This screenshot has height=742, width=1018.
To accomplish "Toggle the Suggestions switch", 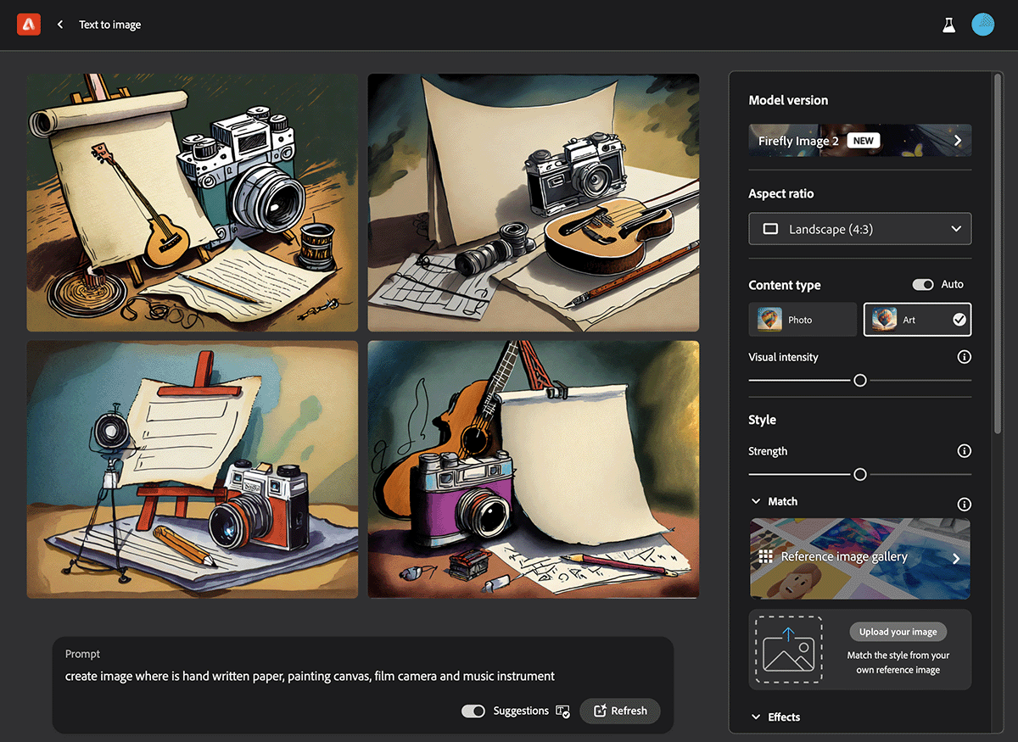I will [473, 711].
